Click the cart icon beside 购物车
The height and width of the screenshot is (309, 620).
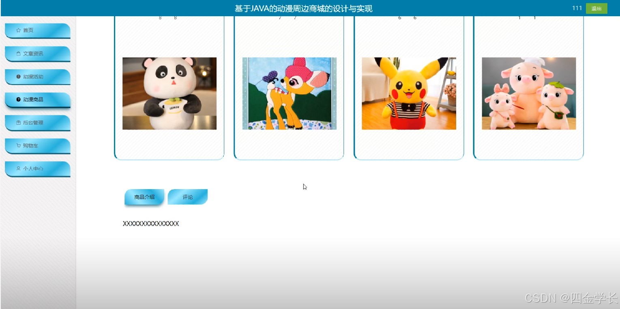click(x=18, y=145)
